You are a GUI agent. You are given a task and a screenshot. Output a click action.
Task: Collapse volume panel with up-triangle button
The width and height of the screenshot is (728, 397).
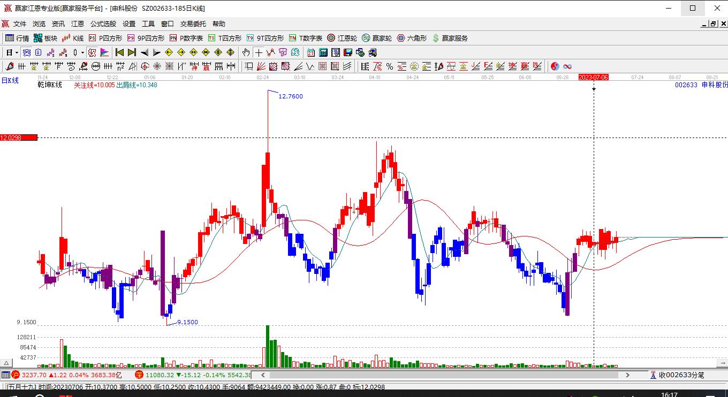pos(7,363)
